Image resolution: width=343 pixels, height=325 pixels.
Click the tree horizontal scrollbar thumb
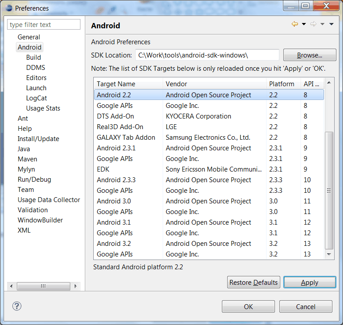pos(43,286)
